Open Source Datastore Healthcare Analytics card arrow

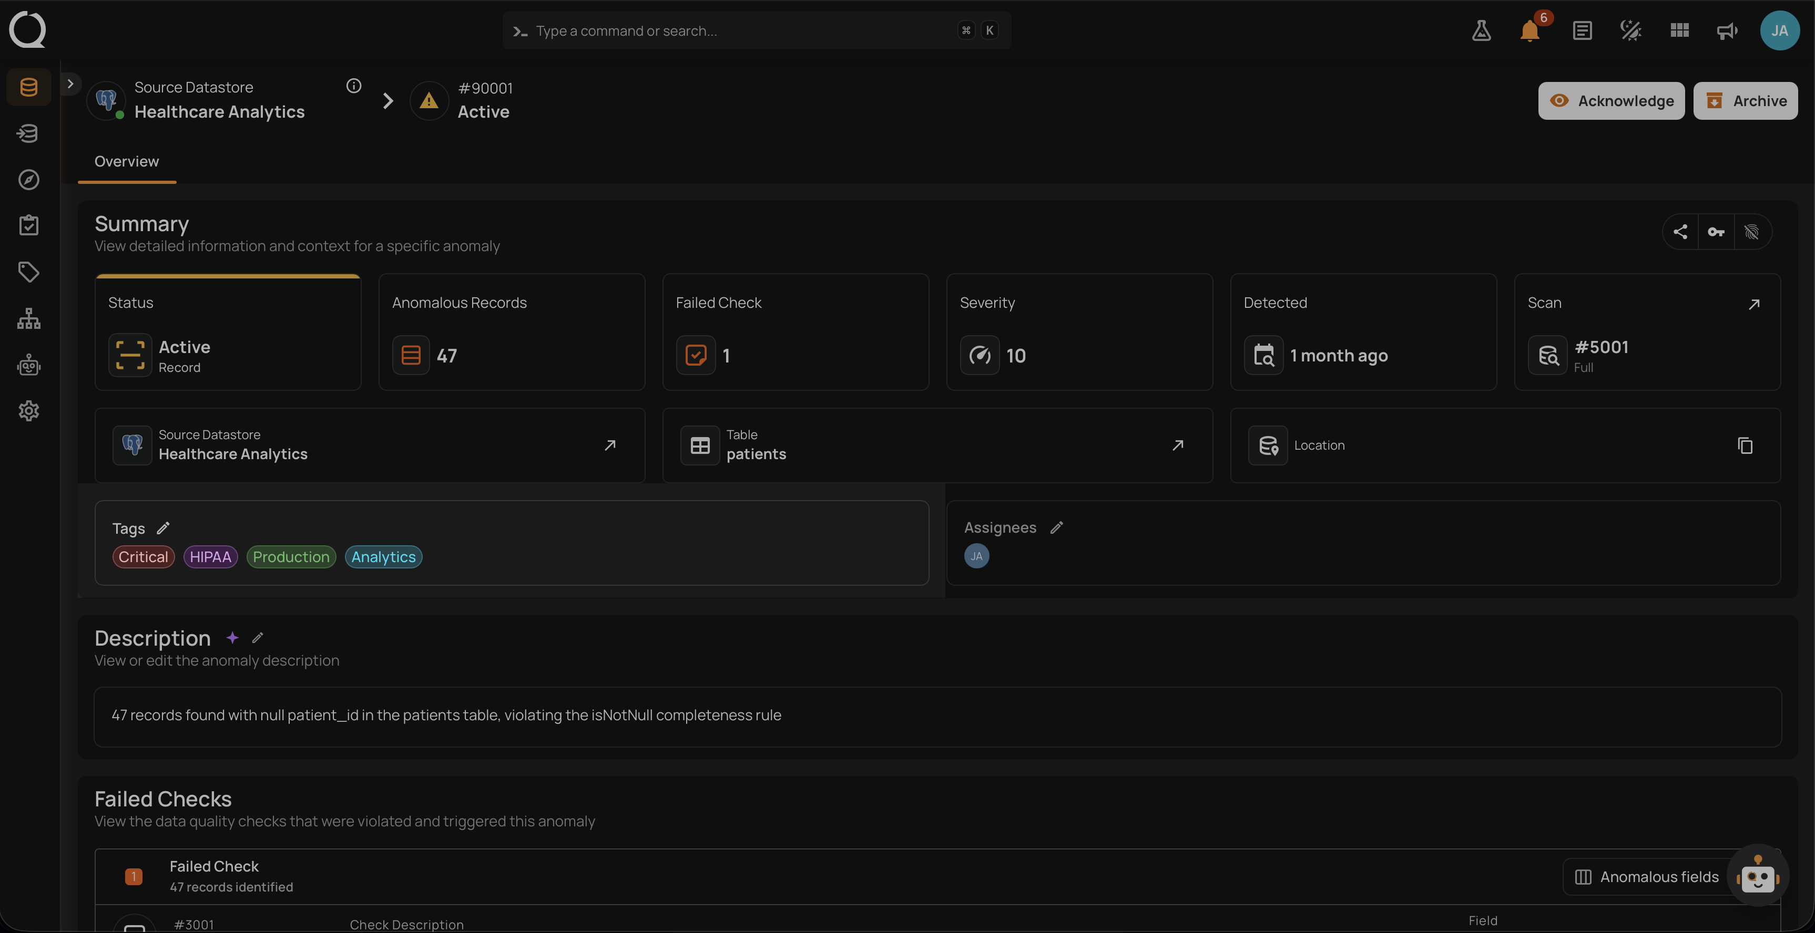coord(610,445)
